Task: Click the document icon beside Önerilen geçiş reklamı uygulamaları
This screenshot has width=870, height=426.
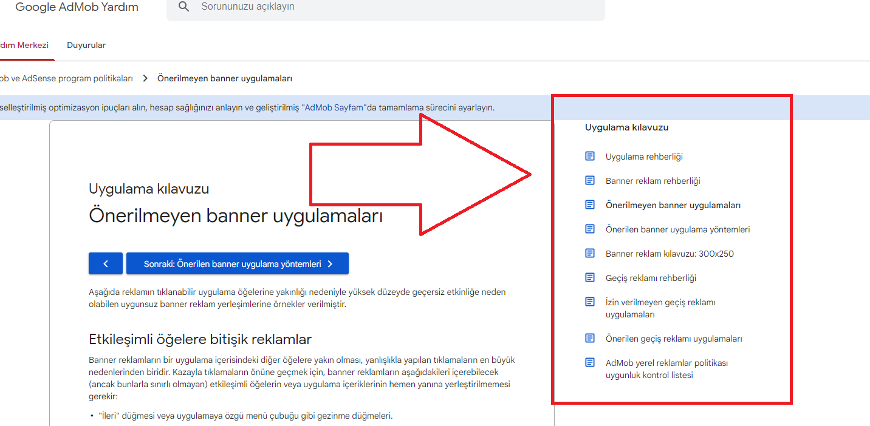Action: pyautogui.click(x=589, y=338)
